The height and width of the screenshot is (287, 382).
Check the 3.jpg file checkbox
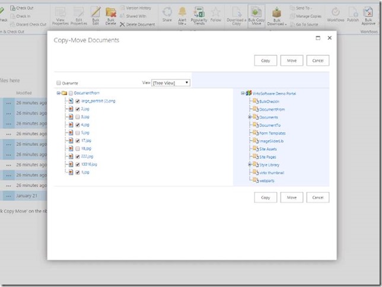(x=78, y=117)
